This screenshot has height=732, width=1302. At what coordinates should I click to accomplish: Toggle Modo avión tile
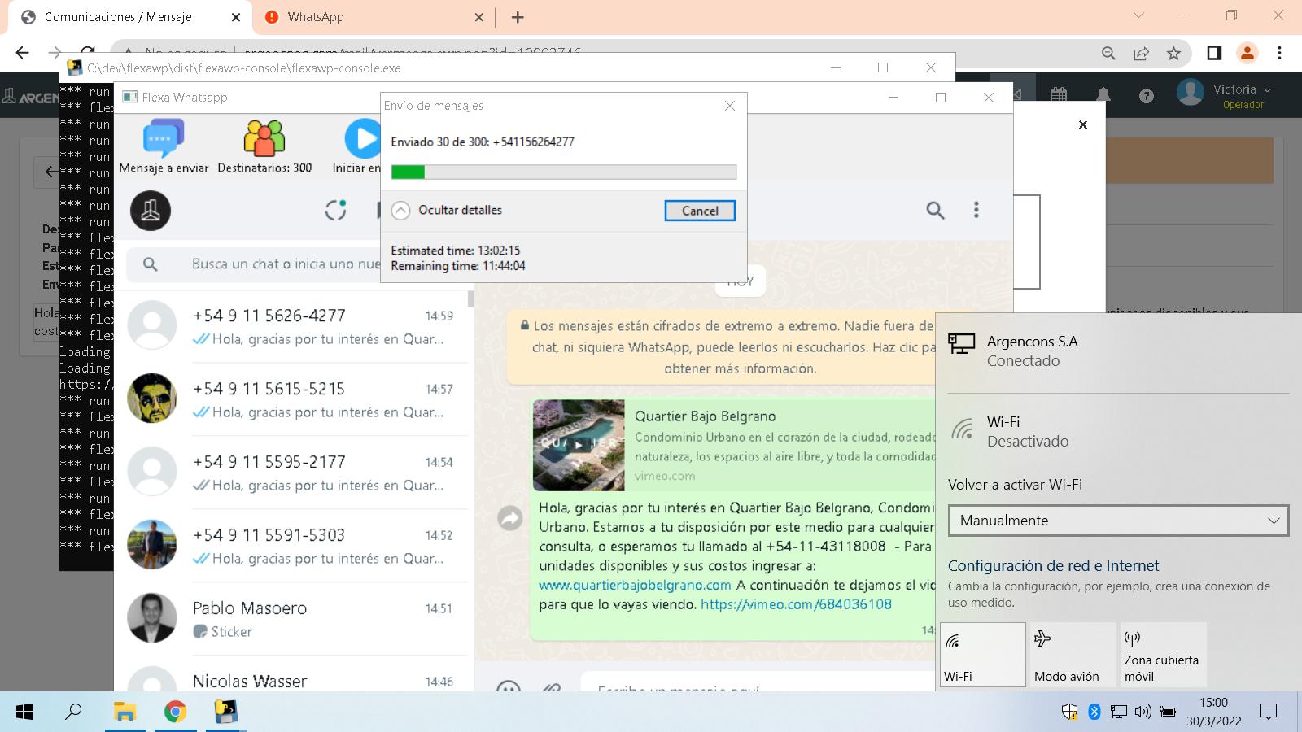(1073, 655)
